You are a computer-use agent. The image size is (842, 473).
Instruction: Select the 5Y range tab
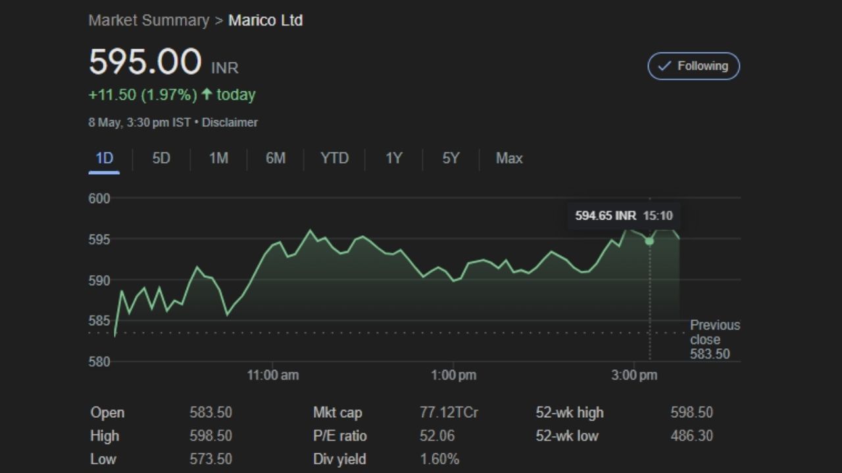(451, 158)
